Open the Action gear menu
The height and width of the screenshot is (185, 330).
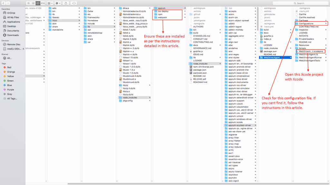(x=58, y=3)
